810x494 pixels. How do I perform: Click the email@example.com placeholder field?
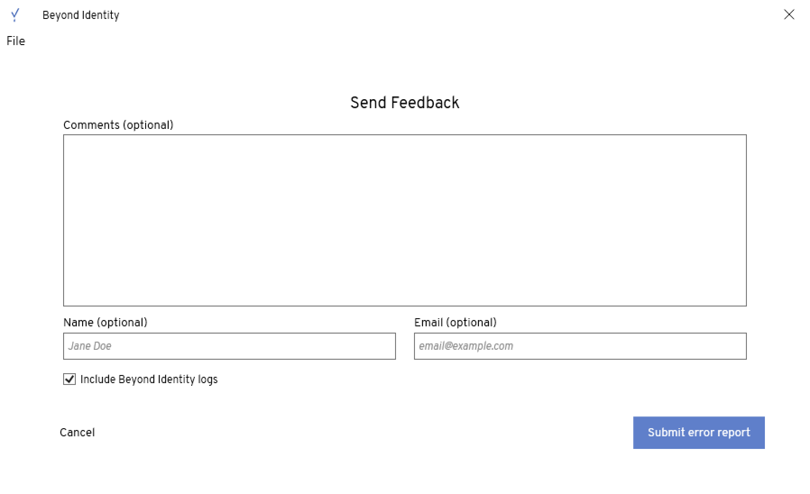[580, 346]
